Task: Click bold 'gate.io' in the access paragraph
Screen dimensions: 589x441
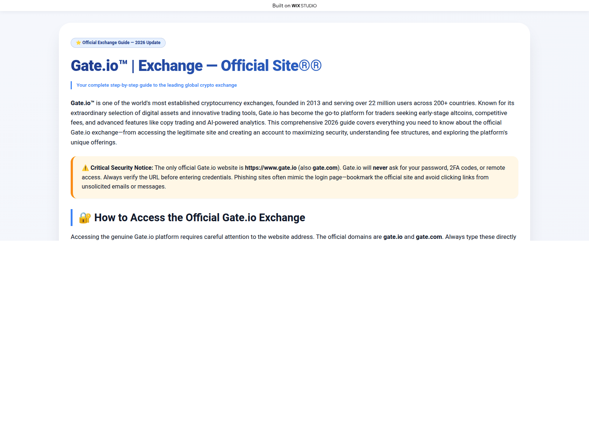Action: pyautogui.click(x=393, y=237)
